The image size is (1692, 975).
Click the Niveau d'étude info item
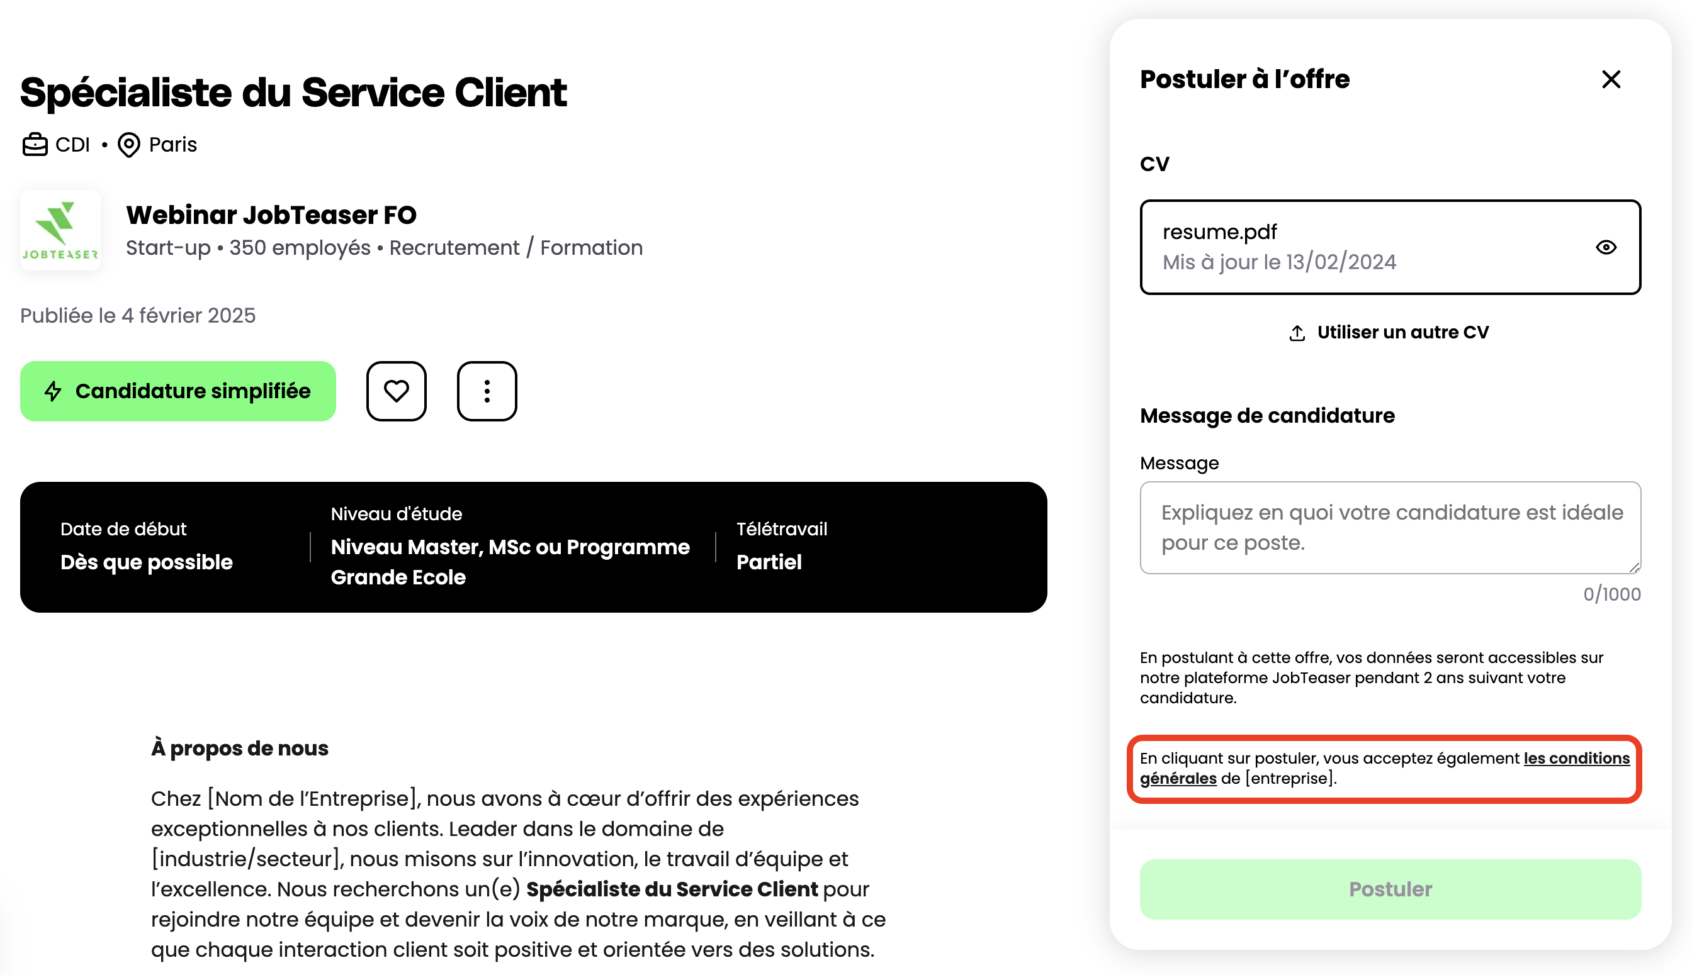coord(510,546)
